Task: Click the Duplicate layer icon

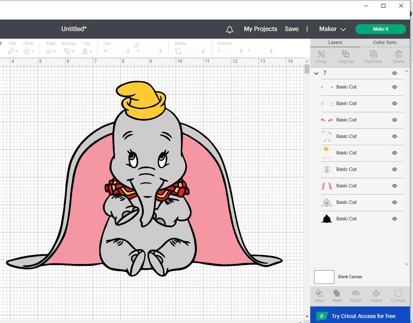Action: click(373, 54)
